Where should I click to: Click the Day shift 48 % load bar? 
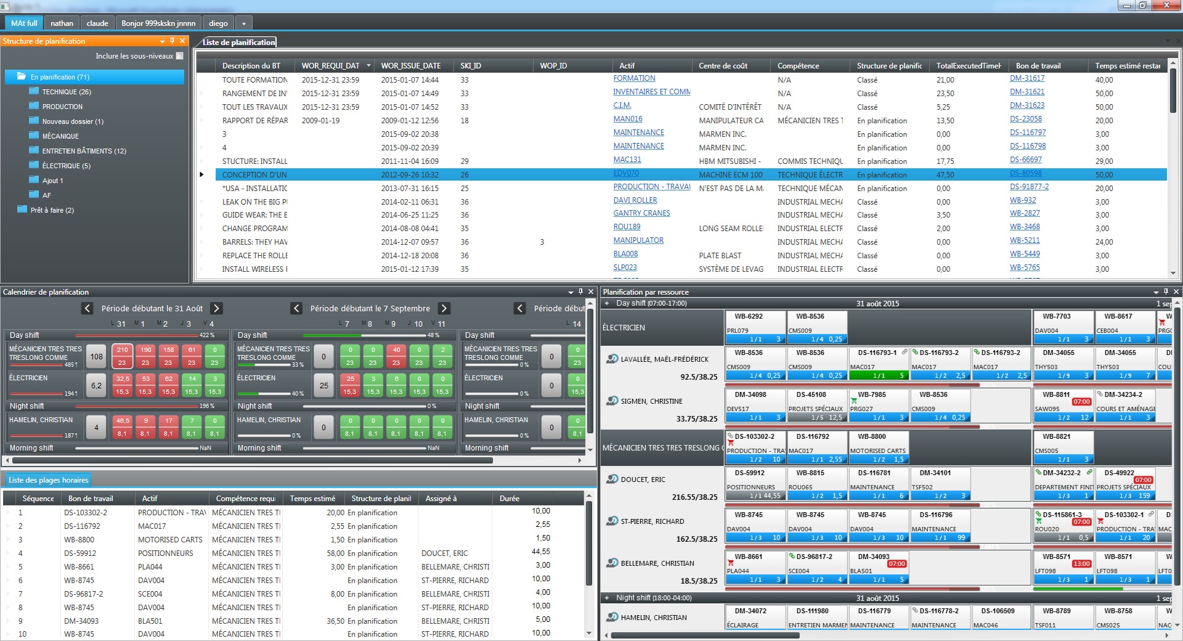click(364, 335)
